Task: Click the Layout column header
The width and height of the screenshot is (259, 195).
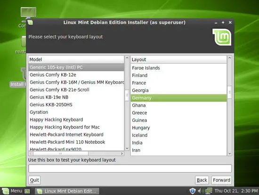Action: click(x=179, y=59)
